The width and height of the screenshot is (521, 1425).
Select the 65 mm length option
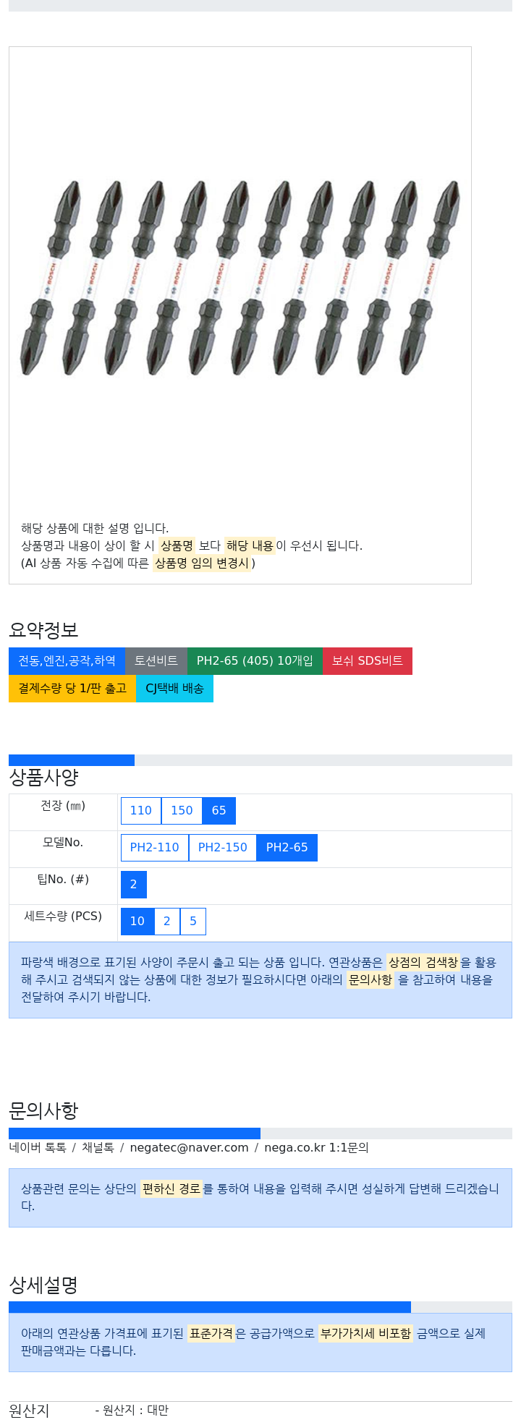pos(219,811)
